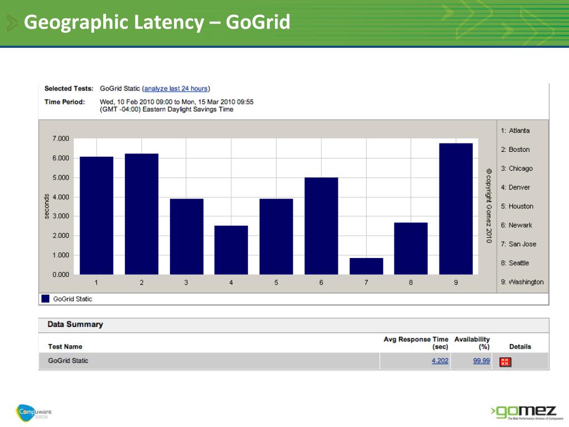Click the 'Selected Tests:' label
The width and height of the screenshot is (569, 427).
click(69, 88)
